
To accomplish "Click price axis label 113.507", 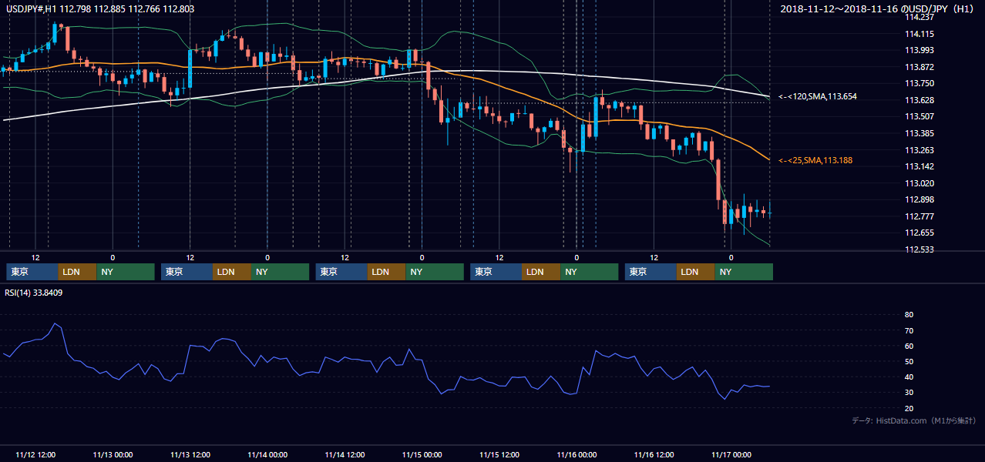I will 919,116.
